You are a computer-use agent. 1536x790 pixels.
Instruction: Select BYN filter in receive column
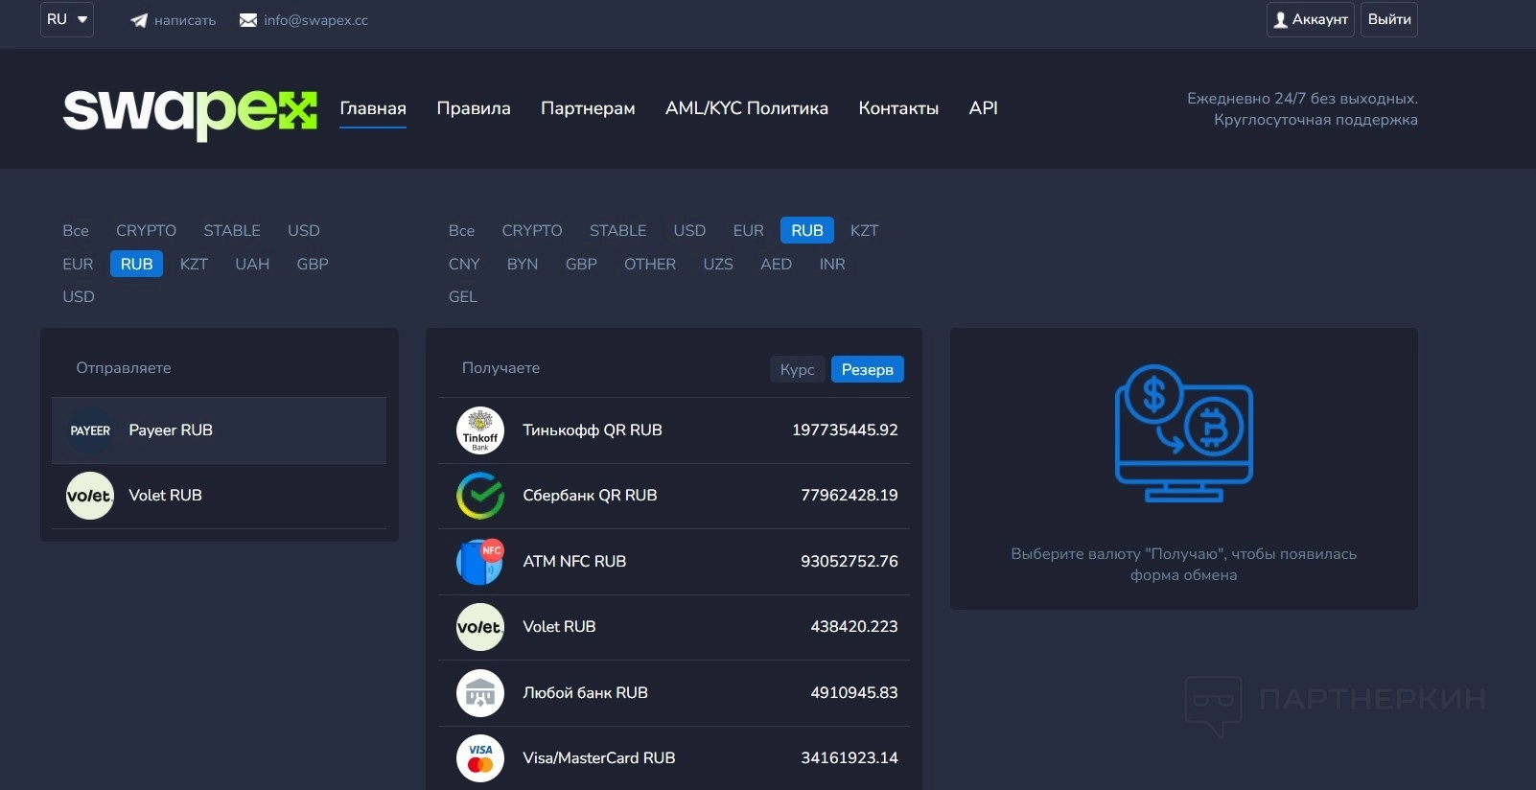pos(523,264)
